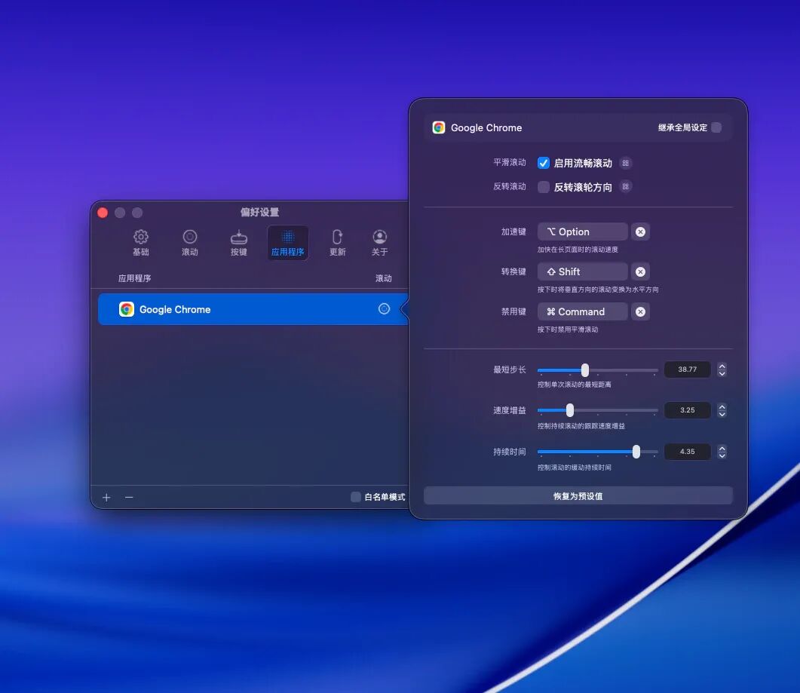Check 反转滚轮方向 checkbox
This screenshot has height=693, width=800.
coord(544,187)
